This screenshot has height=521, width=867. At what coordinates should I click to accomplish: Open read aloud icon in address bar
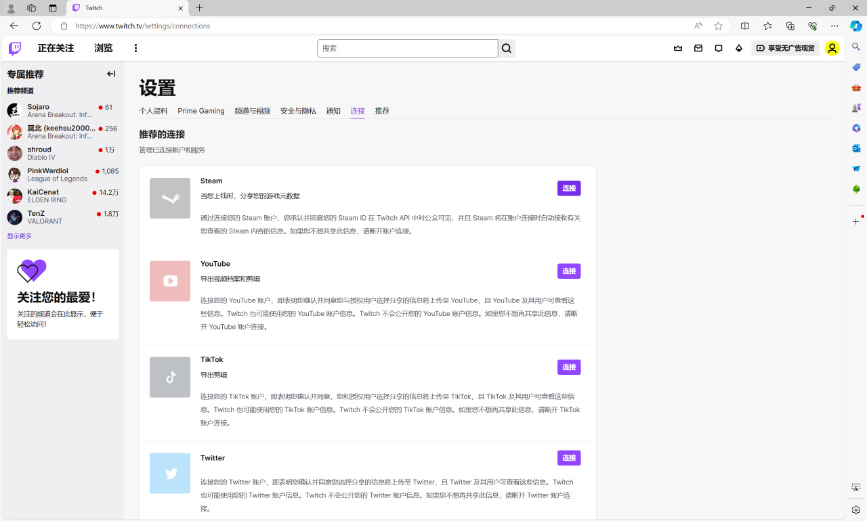pyautogui.click(x=698, y=26)
